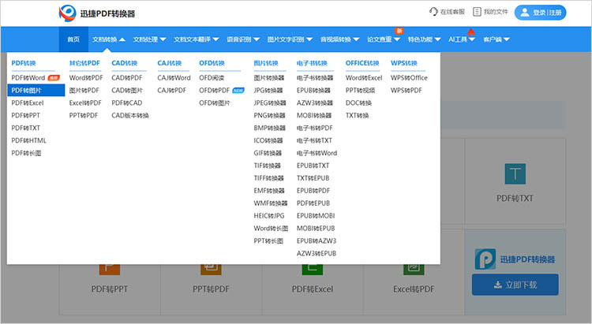Open PDF转CAD link
The width and height of the screenshot is (592, 324).
pos(127,102)
